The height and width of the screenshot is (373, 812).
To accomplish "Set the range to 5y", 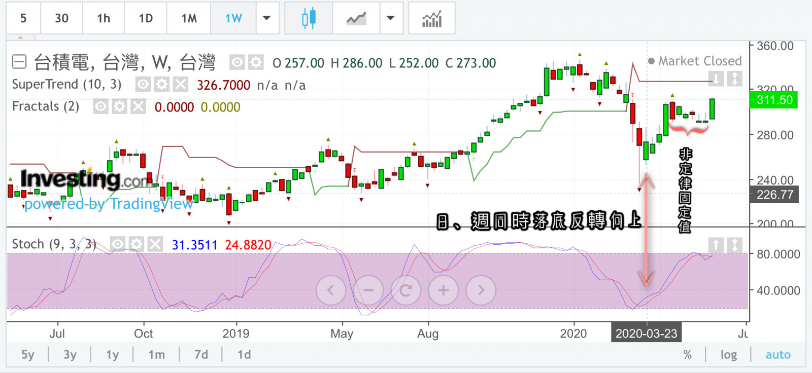I will tap(28, 355).
